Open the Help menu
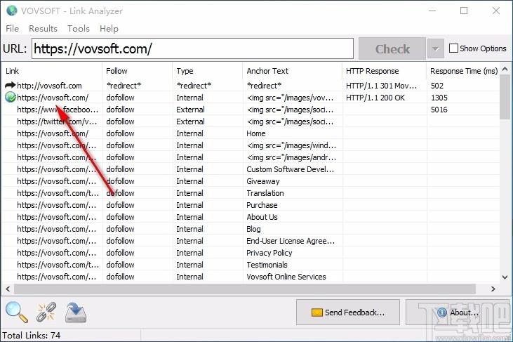 tap(109, 29)
